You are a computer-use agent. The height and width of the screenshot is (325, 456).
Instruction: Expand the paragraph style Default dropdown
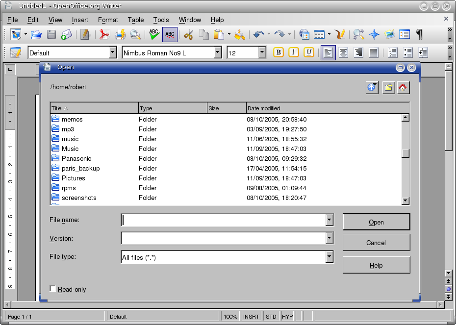[113, 52]
